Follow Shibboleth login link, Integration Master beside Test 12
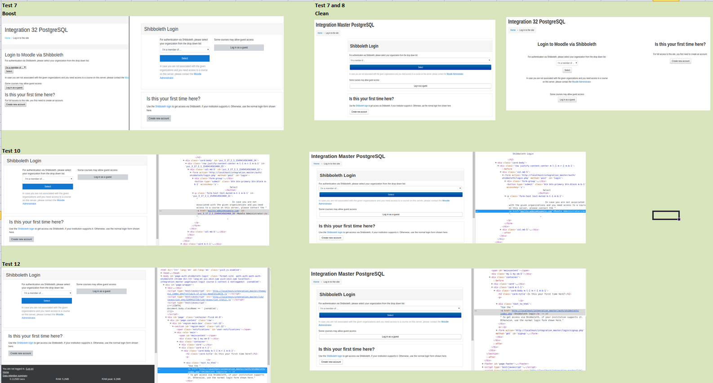The image size is (713, 383). click(x=334, y=356)
